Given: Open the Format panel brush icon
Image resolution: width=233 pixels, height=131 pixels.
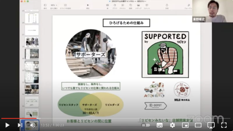Looking at the screenshot, I should click(189, 5).
